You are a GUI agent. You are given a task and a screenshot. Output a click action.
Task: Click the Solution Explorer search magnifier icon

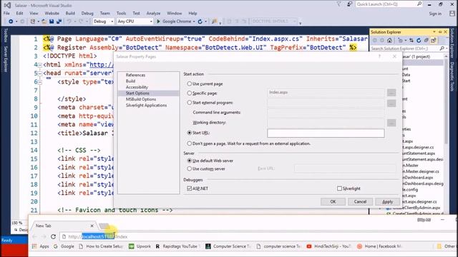442,49
